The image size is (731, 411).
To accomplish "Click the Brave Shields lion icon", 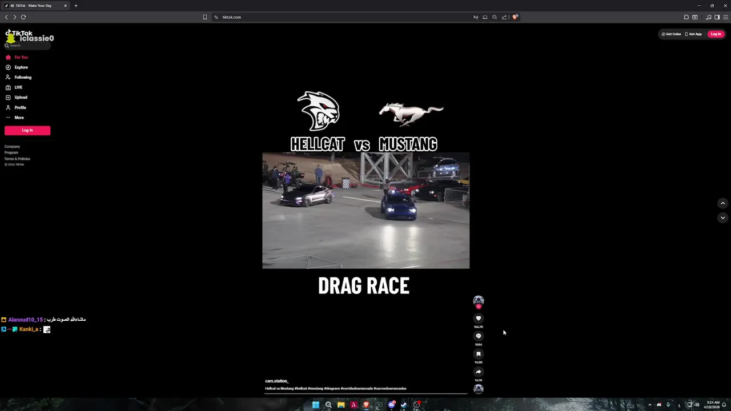I will [515, 17].
